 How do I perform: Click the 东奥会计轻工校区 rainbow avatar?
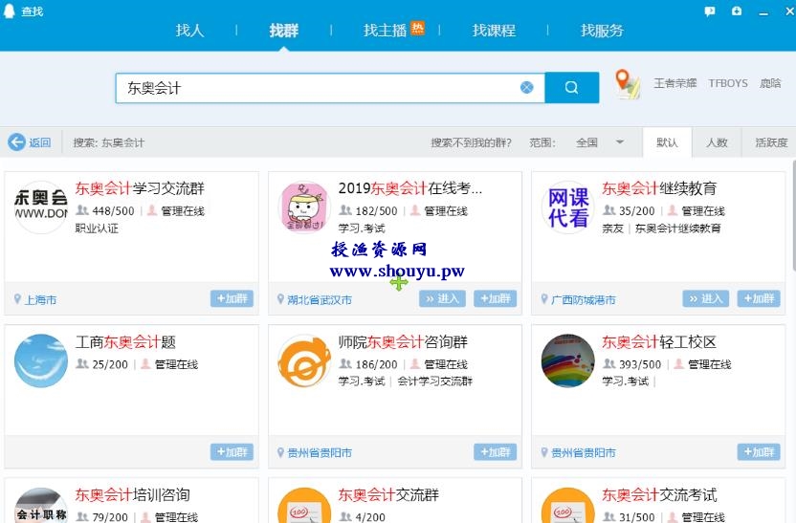coord(567,360)
